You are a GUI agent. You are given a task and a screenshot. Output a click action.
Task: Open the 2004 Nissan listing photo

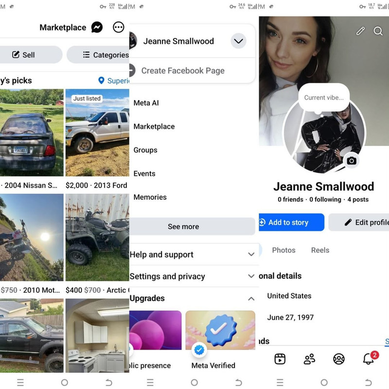[32, 132]
